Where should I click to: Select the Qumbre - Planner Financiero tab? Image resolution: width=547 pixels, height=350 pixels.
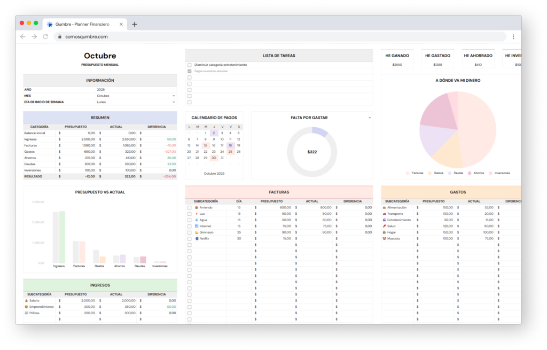[82, 24]
